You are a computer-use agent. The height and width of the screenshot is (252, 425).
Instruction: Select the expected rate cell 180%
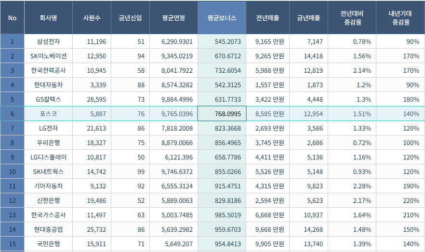[400, 99]
